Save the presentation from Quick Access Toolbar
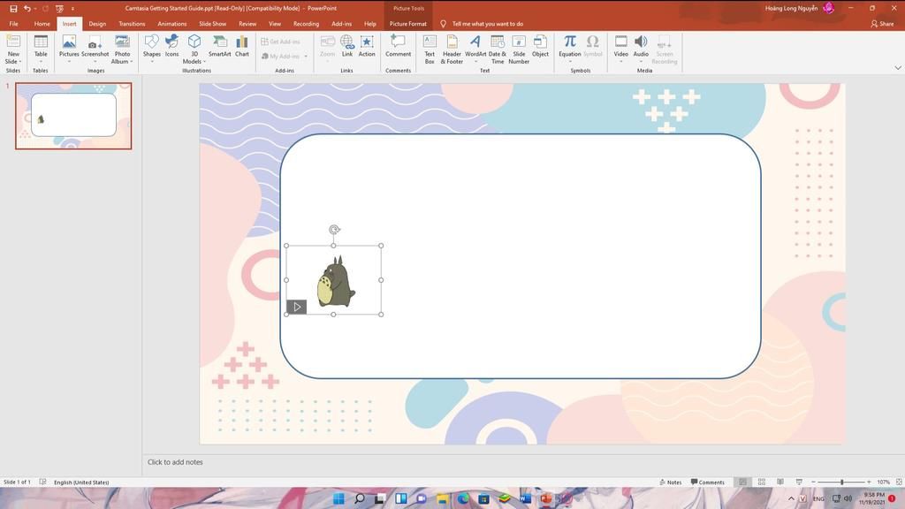The width and height of the screenshot is (905, 509). coord(13,8)
